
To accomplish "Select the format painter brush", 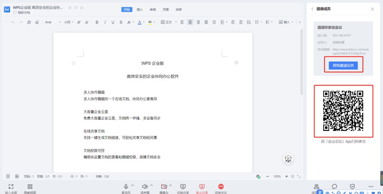I will click(x=29, y=22).
